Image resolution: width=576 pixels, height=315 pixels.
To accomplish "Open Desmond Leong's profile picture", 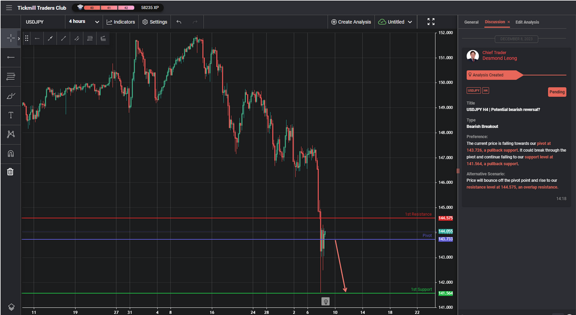I will [472, 56].
